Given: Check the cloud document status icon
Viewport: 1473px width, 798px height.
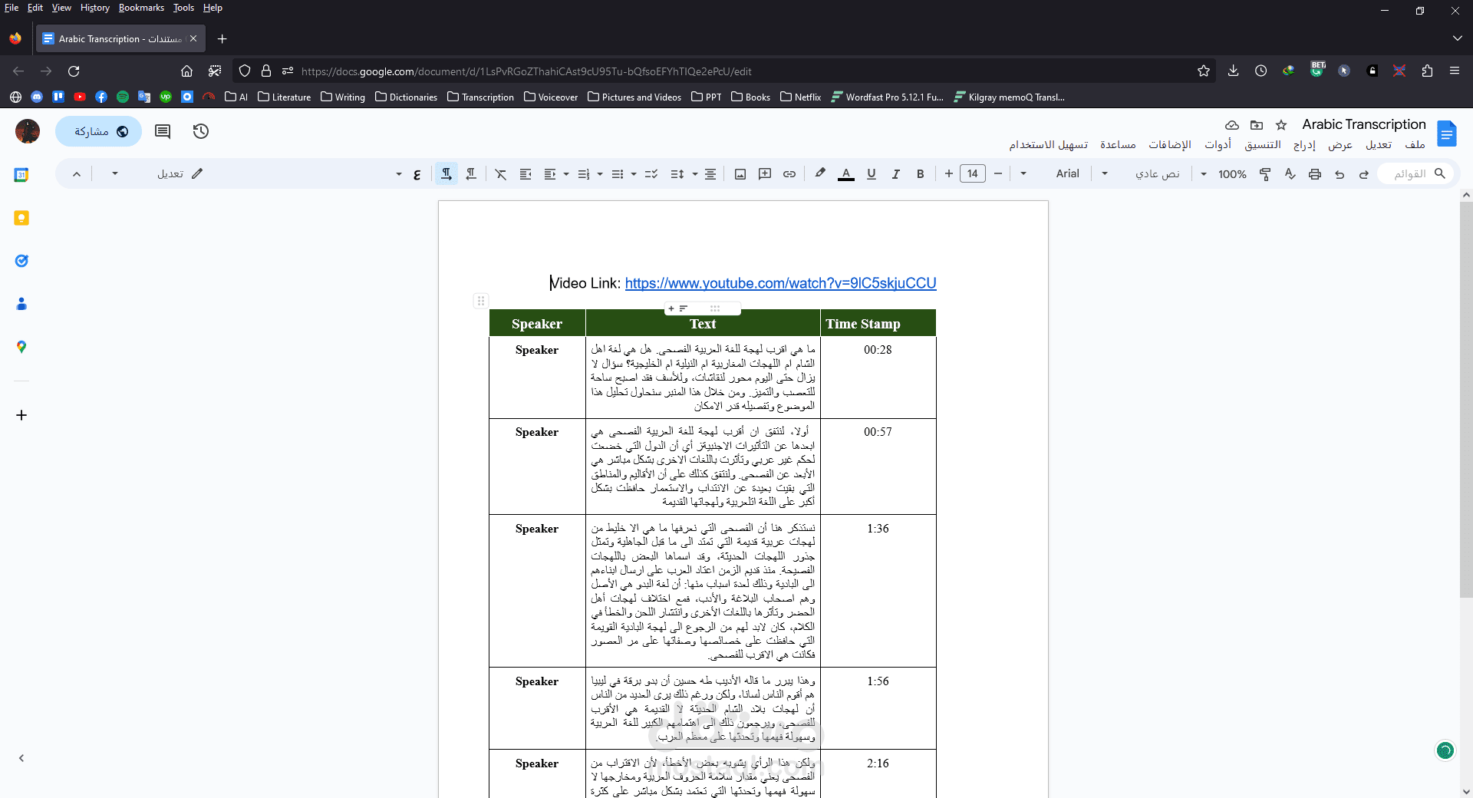Looking at the screenshot, I should (1232, 125).
